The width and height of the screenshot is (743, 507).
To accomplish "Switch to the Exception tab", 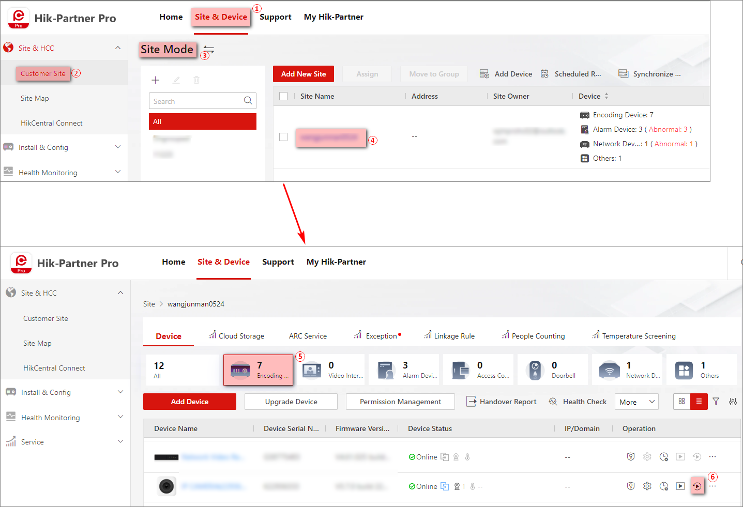I will tap(377, 336).
